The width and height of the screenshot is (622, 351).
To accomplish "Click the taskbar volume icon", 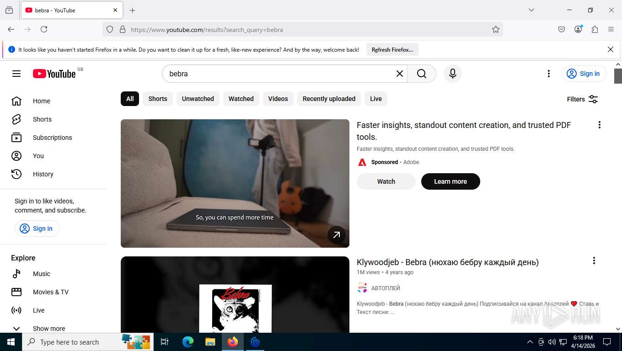I will 552,342.
